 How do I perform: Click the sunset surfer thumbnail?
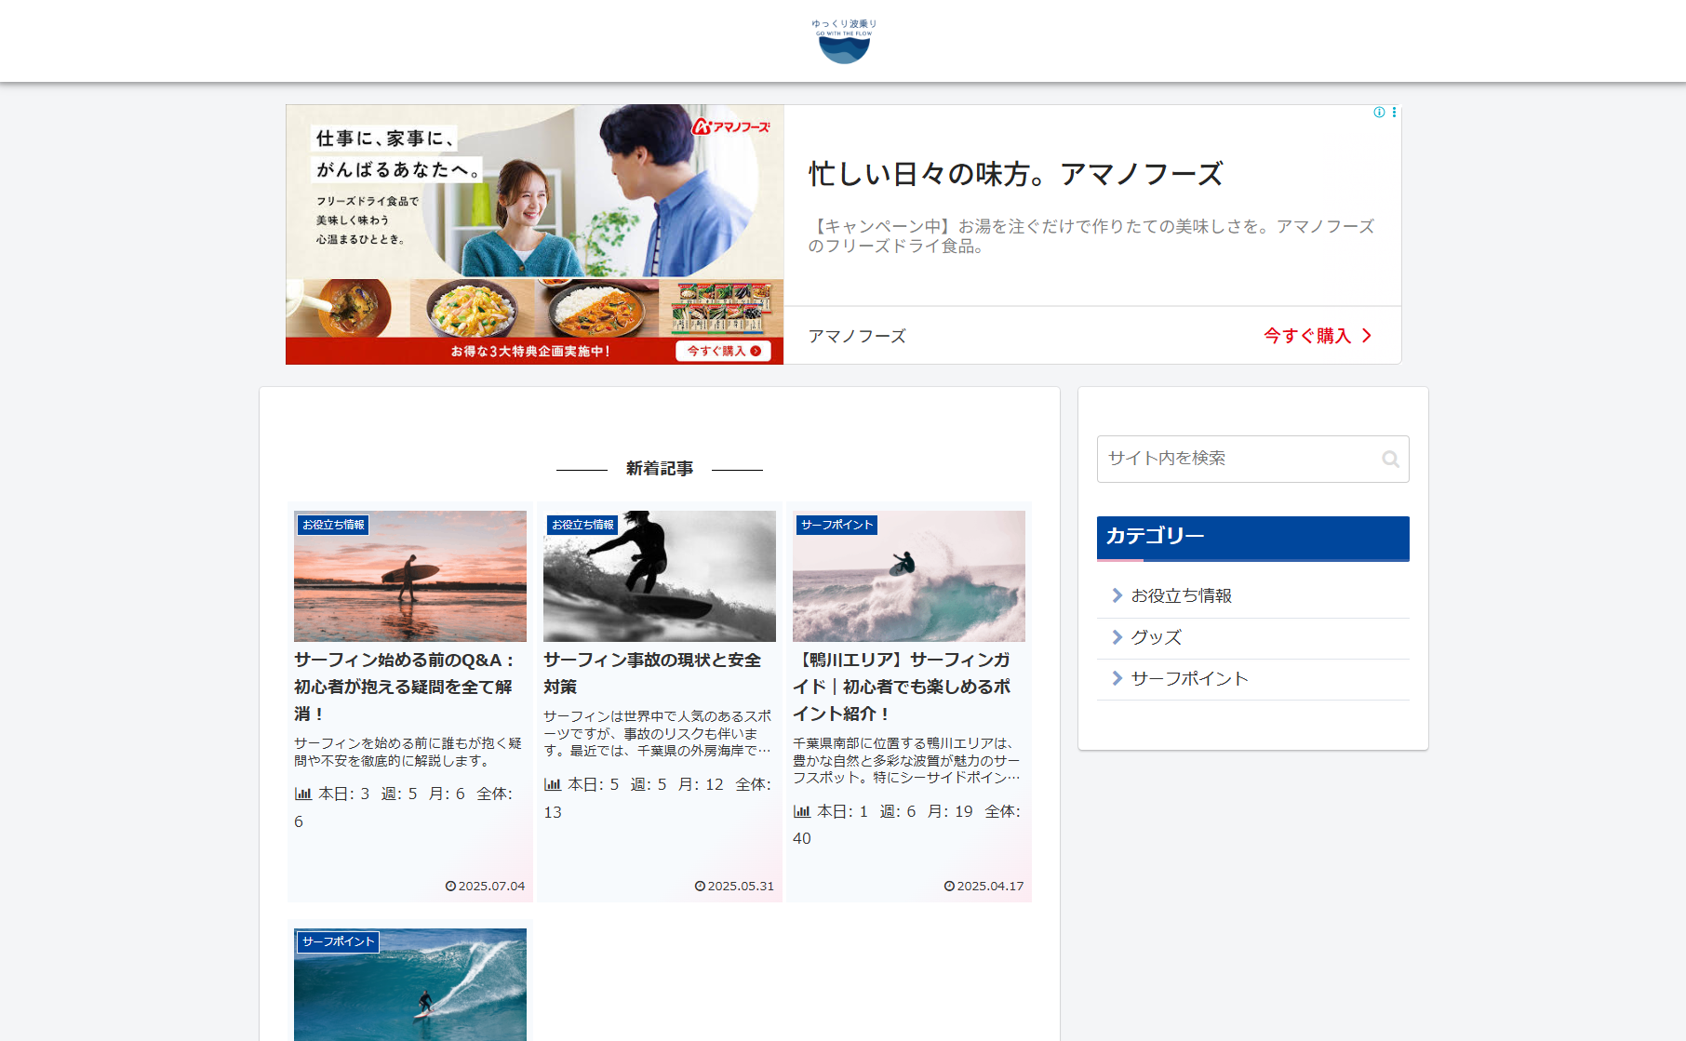pos(410,577)
